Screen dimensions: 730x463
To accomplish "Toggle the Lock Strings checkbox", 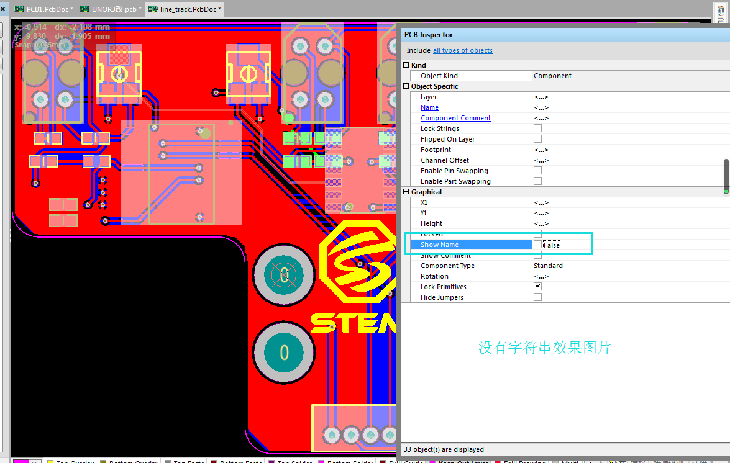I will click(537, 128).
